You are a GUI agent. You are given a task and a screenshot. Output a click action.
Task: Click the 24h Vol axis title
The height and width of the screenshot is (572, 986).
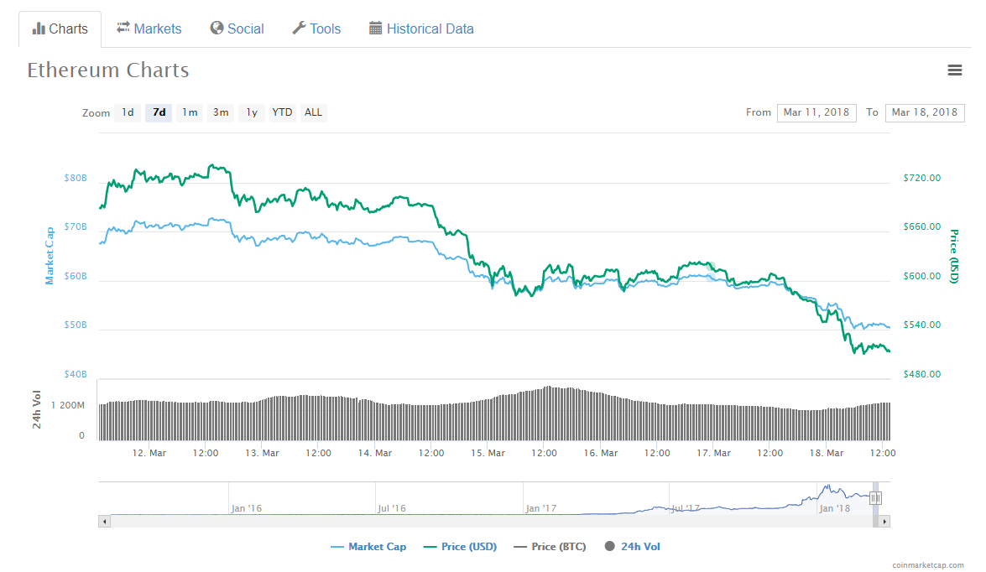(x=37, y=410)
